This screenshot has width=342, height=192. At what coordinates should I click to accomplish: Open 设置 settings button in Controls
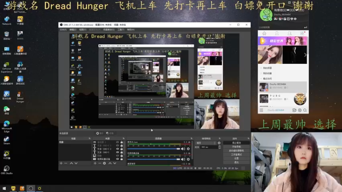tap(236, 158)
